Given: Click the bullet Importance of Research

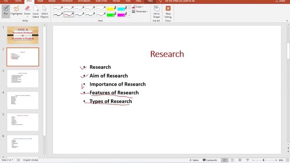Looking at the screenshot, I should pos(117,84).
